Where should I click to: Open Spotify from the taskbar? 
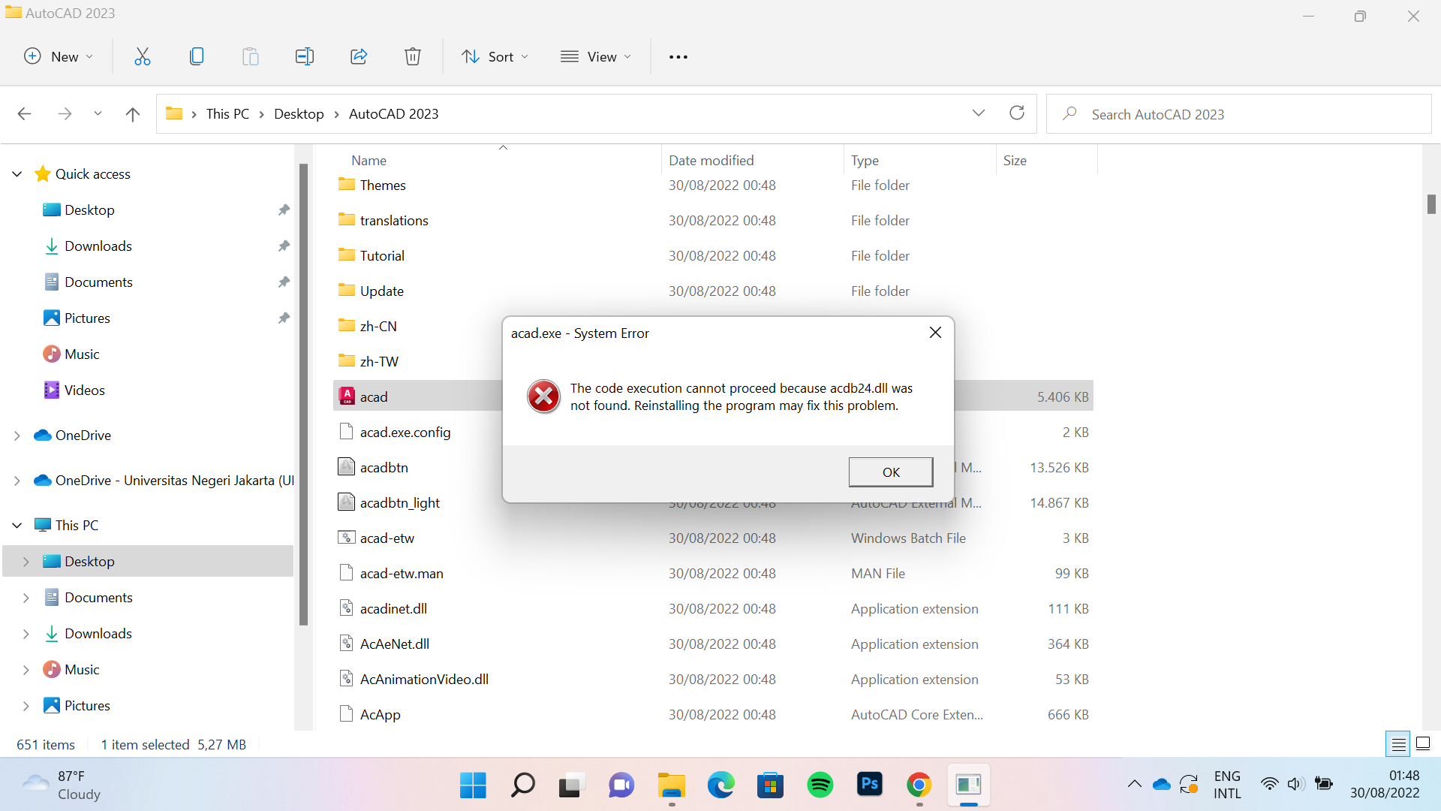pyautogui.click(x=820, y=785)
